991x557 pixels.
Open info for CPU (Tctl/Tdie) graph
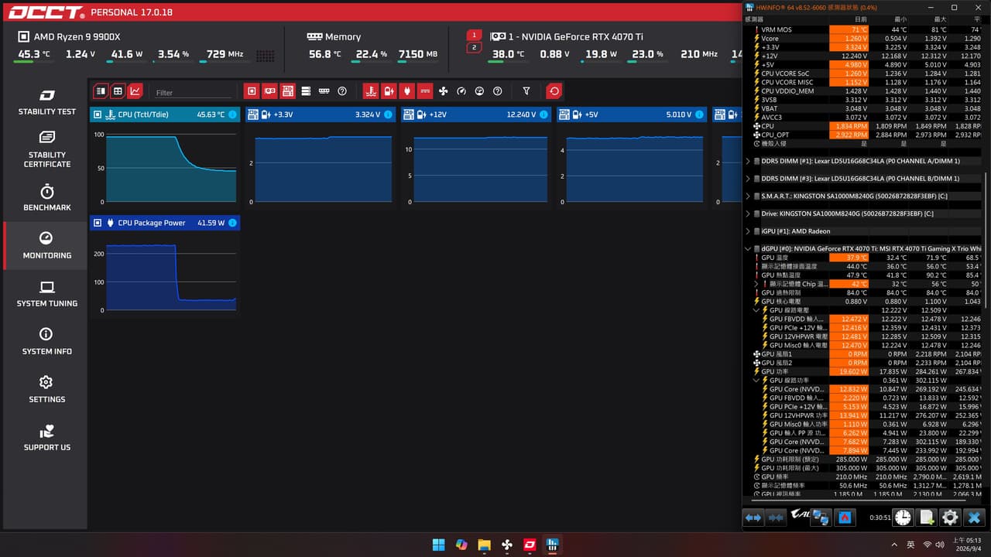233,114
